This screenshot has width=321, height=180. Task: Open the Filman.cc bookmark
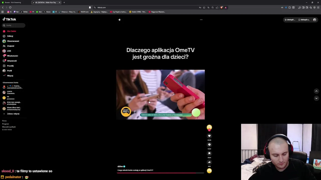(67, 12)
